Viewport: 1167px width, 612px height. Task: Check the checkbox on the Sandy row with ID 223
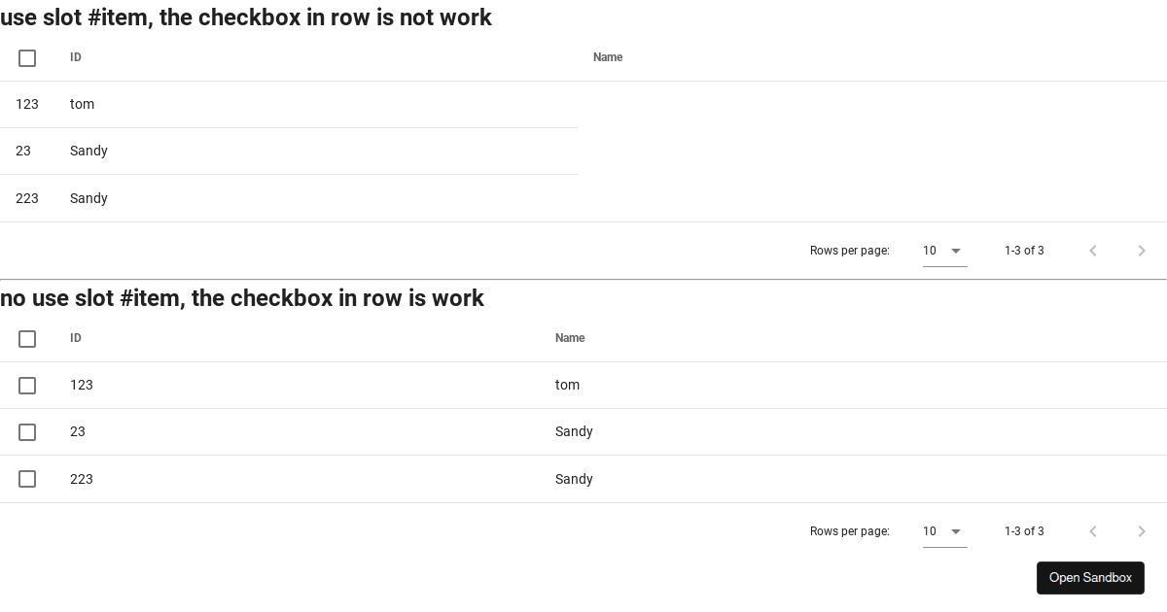[x=27, y=478]
